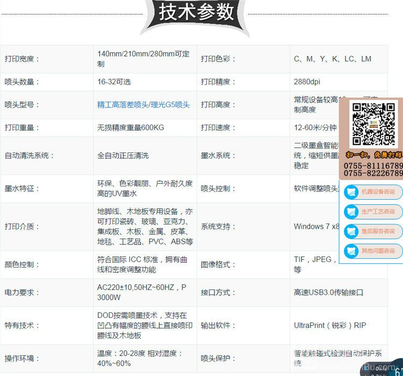Click the phone number 0755-82226789
This screenshot has width=403, height=376.
click(373, 173)
